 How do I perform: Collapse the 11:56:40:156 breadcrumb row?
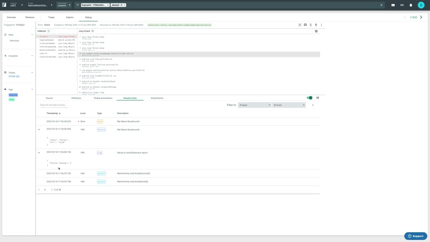pos(39,153)
